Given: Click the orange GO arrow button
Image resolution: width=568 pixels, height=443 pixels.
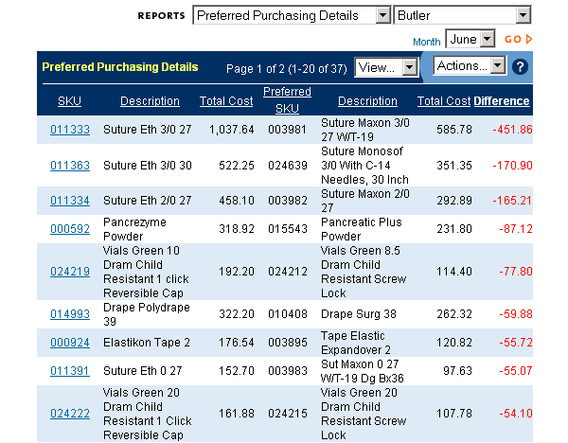Looking at the screenshot, I should [519, 39].
